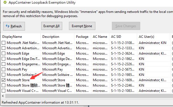Select the 'Microsoft Store' description cell
Screen dimensions: 173x107
point(54,80)
